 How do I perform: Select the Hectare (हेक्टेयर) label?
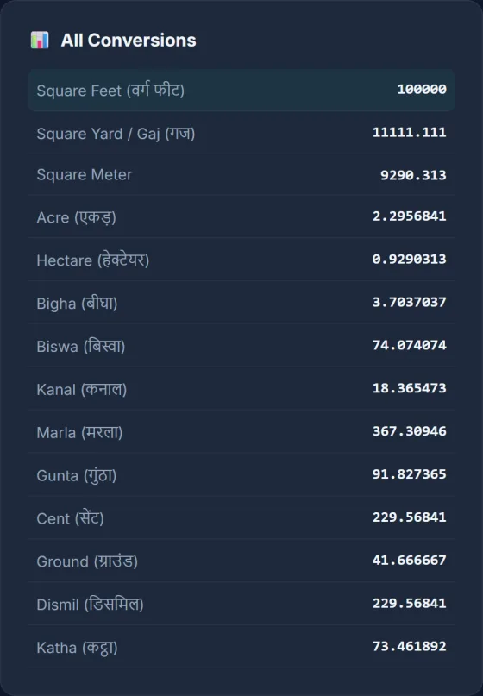pos(93,260)
